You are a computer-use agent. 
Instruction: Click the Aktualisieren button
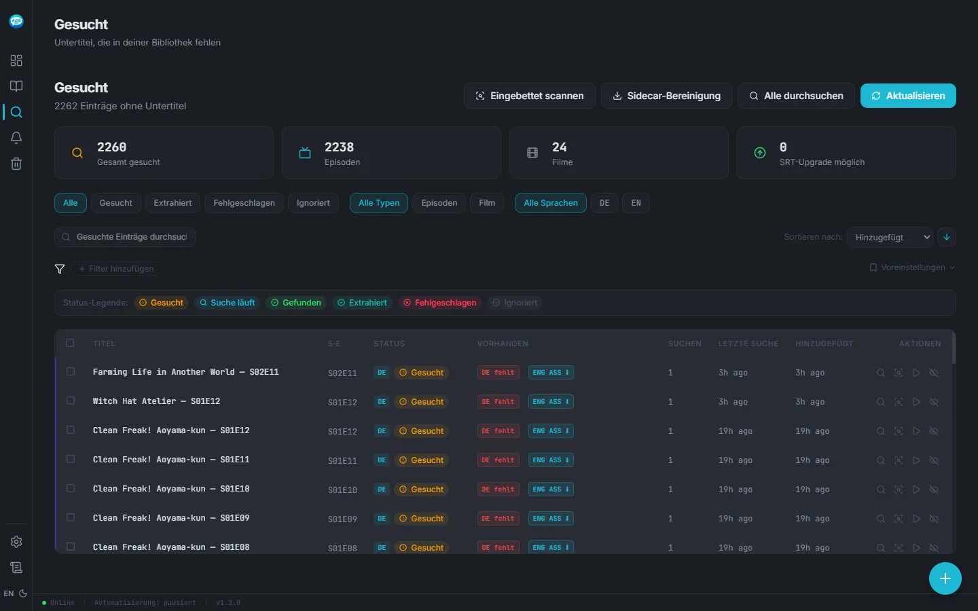click(908, 96)
